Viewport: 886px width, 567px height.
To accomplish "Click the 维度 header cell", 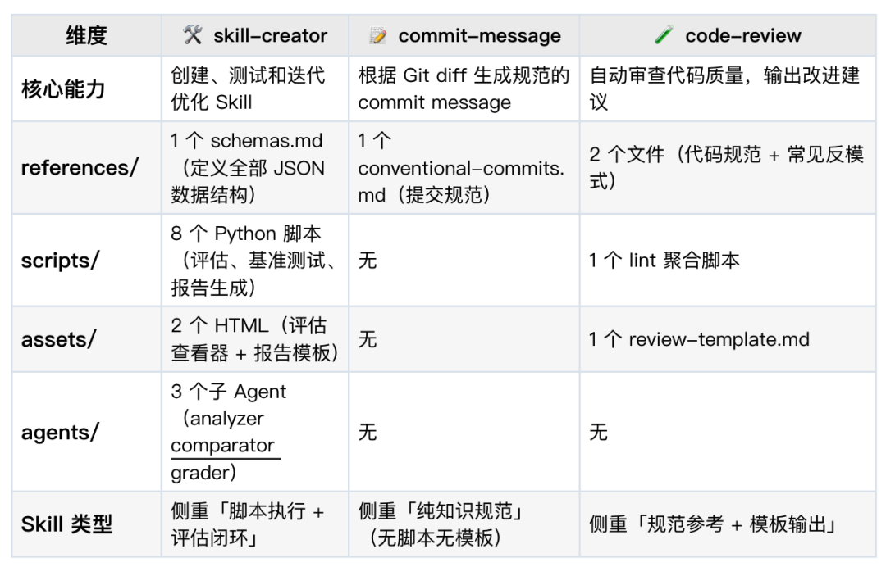I will pyautogui.click(x=86, y=35).
